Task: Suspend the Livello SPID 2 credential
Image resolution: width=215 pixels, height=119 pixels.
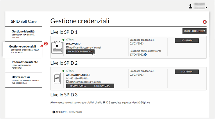Action: [187, 72]
